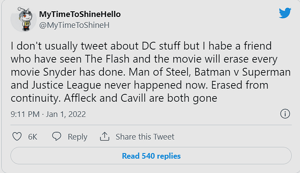Click the 6K likes count
The width and height of the screenshot is (300, 173).
pos(33,137)
